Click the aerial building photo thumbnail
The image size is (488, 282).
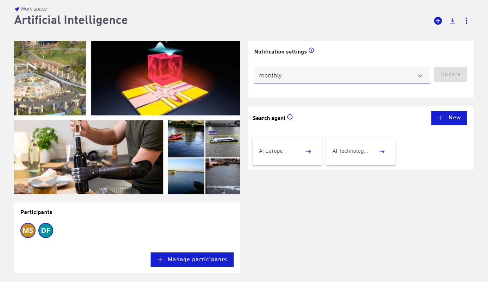tap(50, 78)
